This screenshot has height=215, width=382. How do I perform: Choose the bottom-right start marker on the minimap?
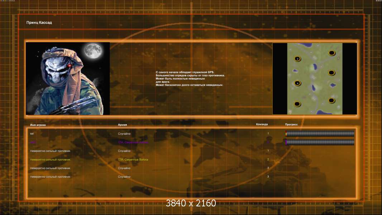pos(331,100)
